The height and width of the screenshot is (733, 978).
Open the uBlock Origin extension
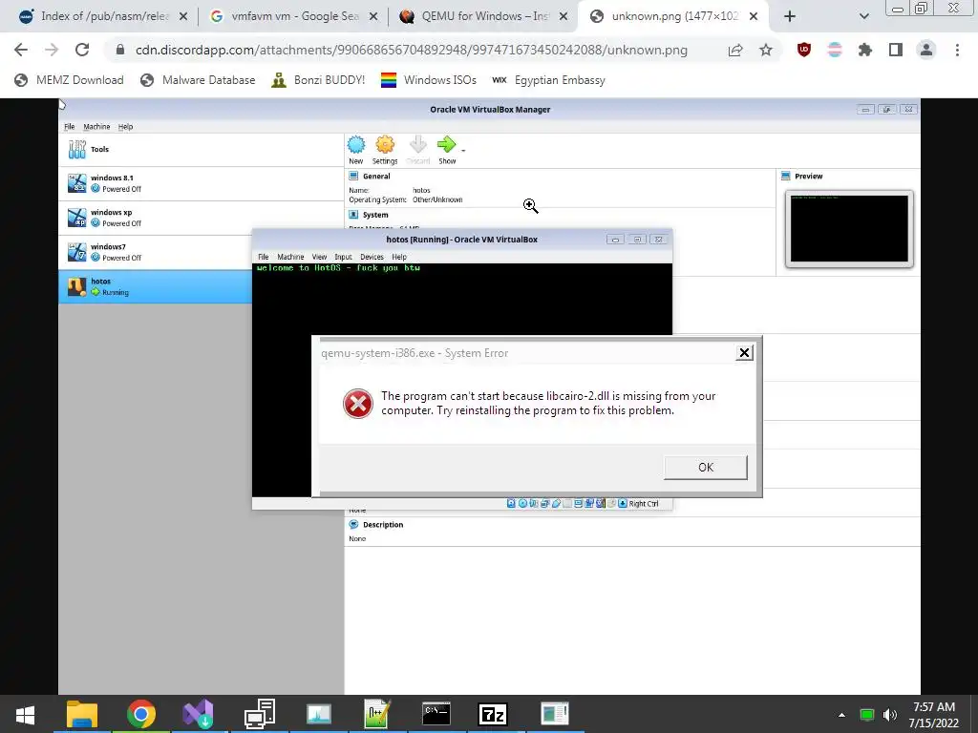pyautogui.click(x=804, y=50)
